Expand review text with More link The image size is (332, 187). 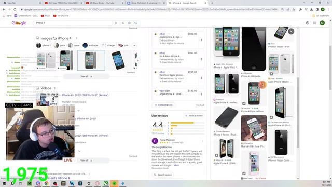pos(176,165)
